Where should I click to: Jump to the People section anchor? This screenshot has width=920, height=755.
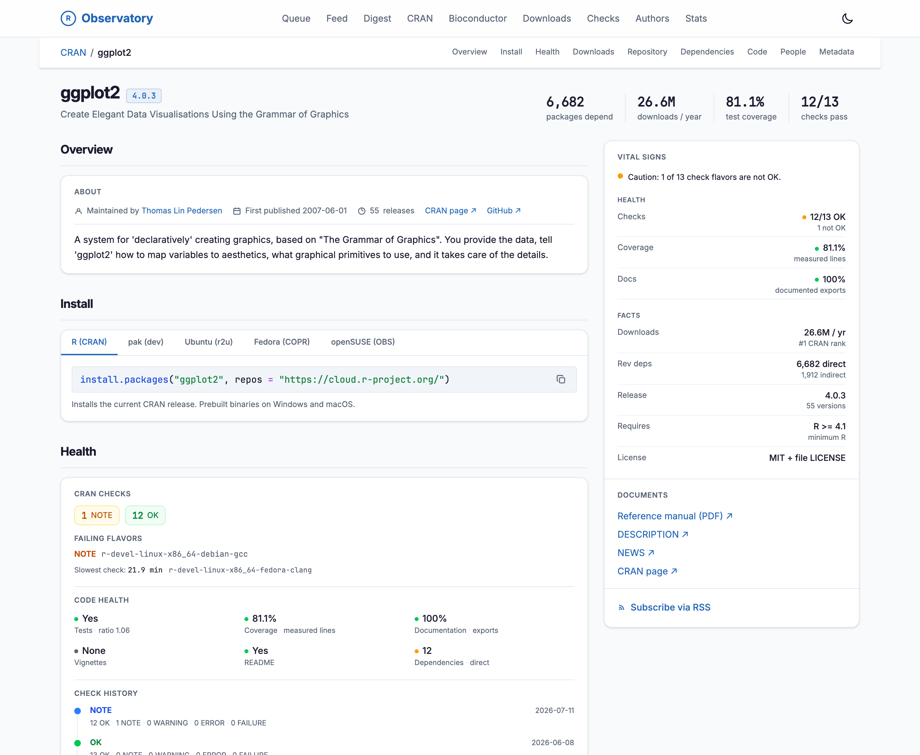click(x=793, y=52)
